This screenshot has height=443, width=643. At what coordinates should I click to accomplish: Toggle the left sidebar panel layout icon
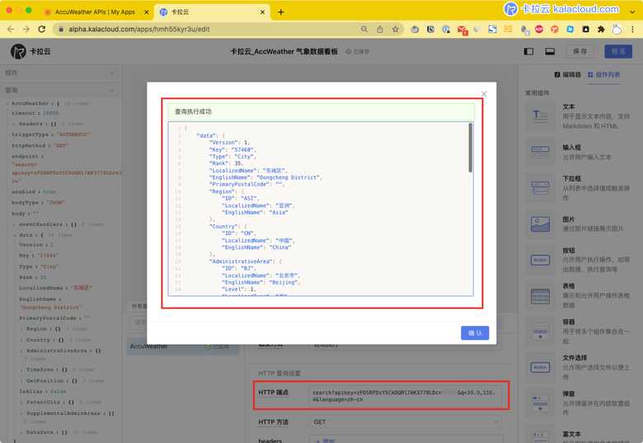(528, 51)
